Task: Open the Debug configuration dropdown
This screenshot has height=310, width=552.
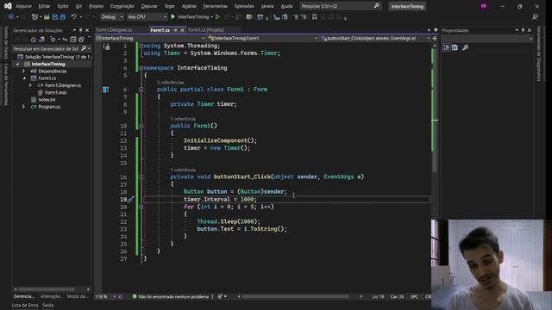Action: (x=112, y=17)
